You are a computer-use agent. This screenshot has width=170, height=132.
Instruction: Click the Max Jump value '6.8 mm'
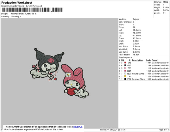click(136, 52)
